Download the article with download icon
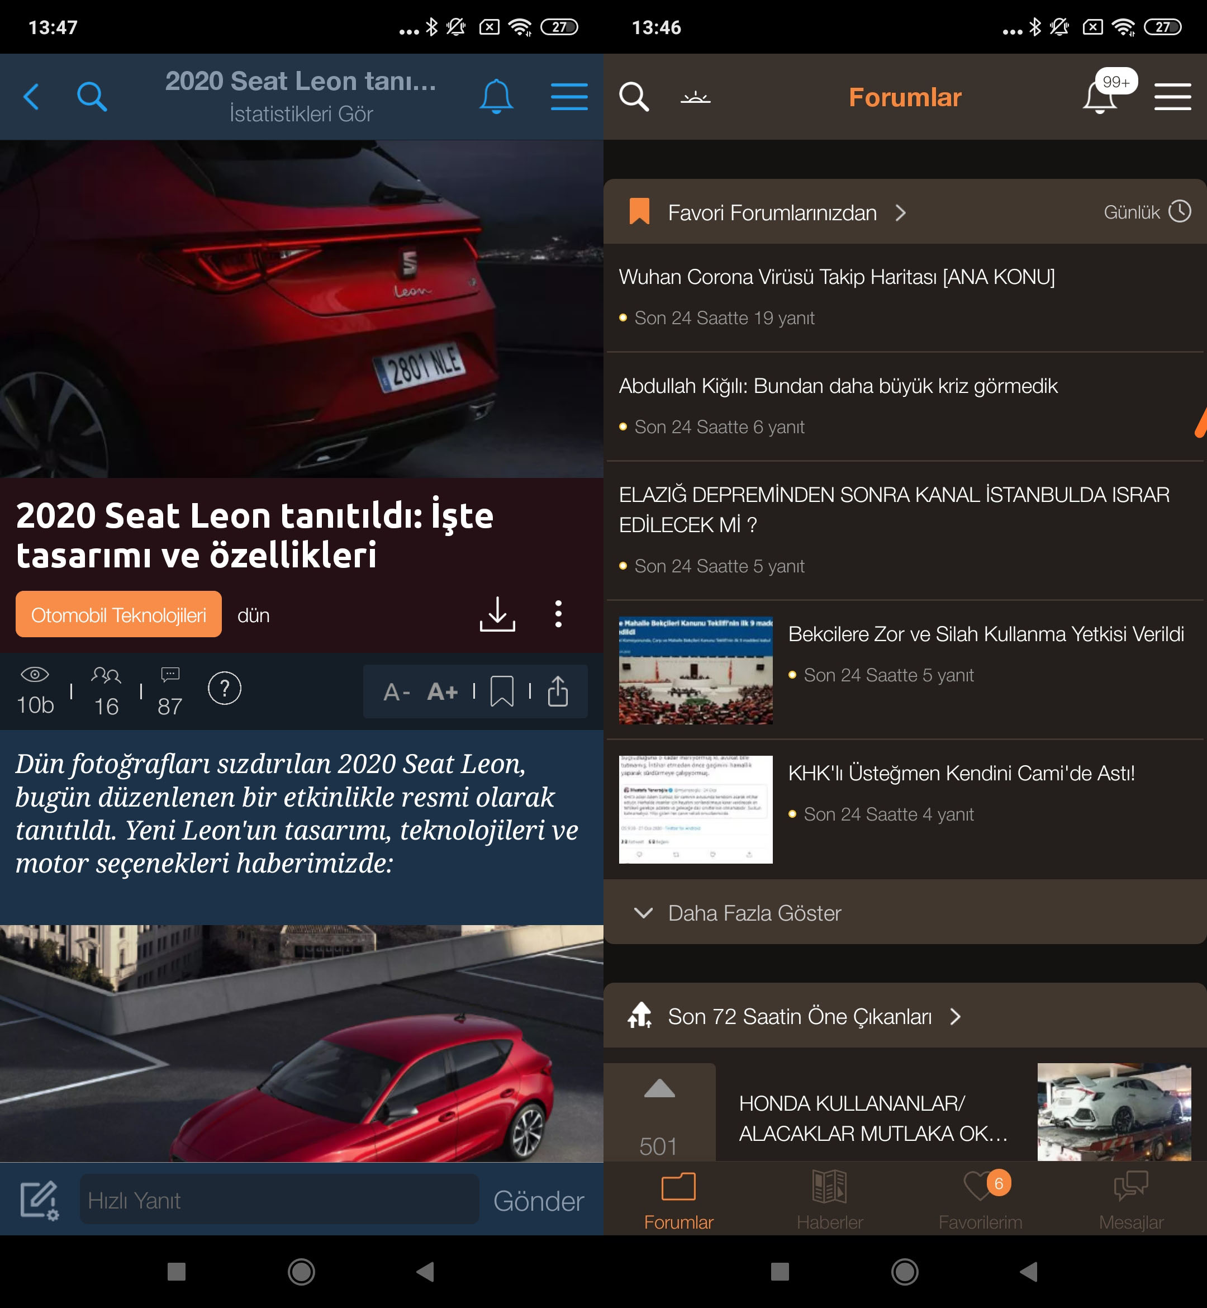Viewport: 1207px width, 1308px height. pos(497,614)
